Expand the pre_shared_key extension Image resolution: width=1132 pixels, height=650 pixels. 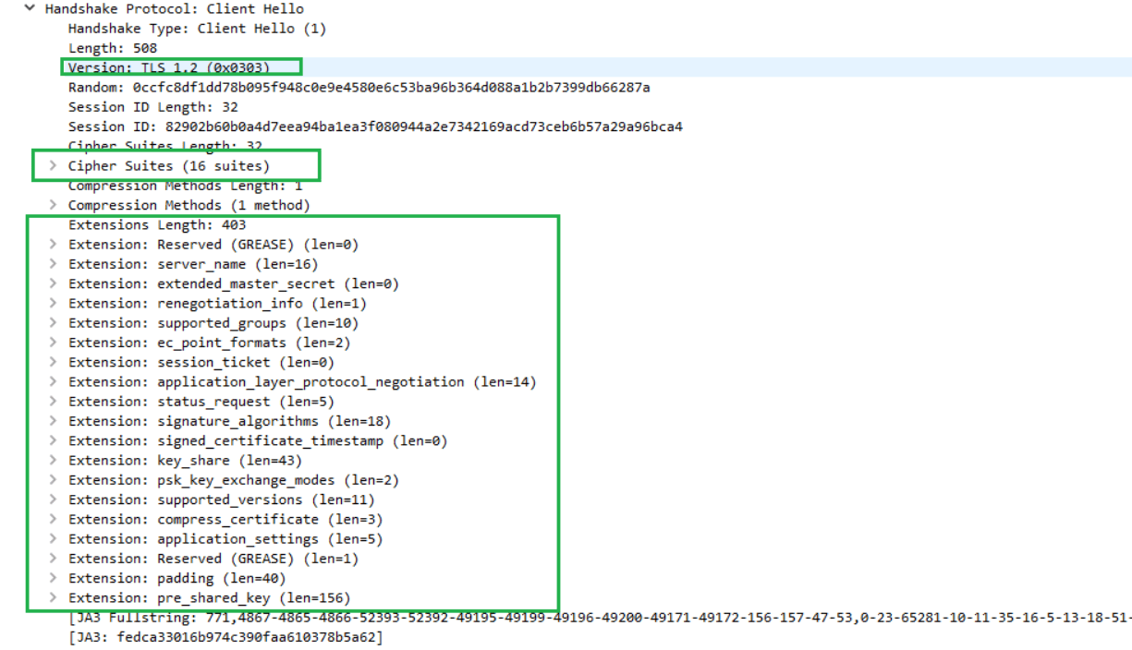53,597
